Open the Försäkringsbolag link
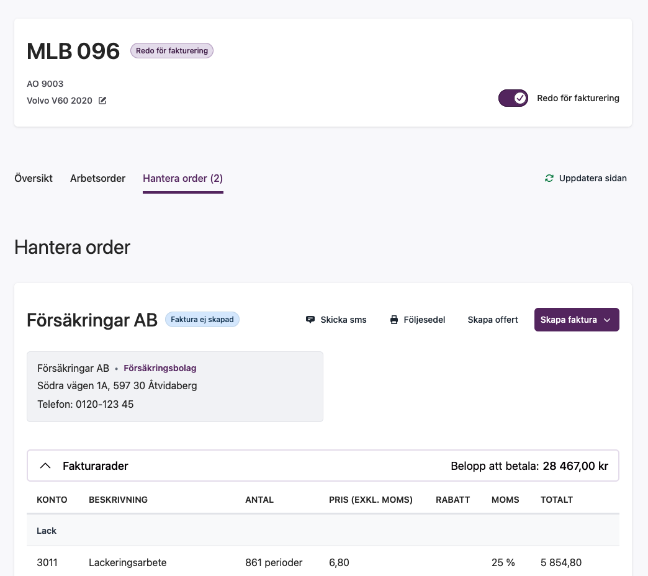648x576 pixels. (160, 367)
